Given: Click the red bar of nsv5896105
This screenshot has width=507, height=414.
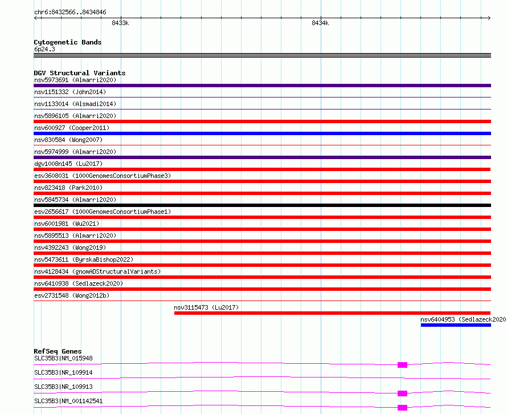Looking at the screenshot, I should [262, 121].
